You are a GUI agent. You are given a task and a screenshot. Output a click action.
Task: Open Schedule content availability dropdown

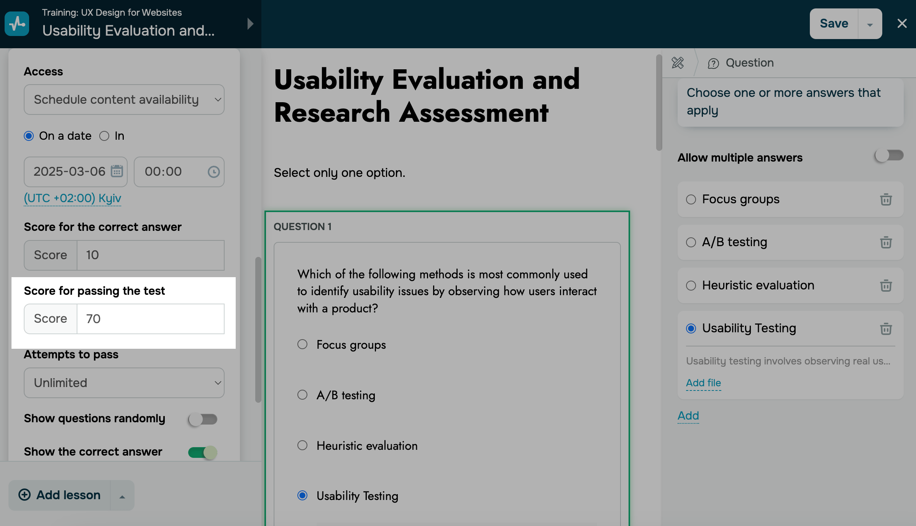coord(124,100)
